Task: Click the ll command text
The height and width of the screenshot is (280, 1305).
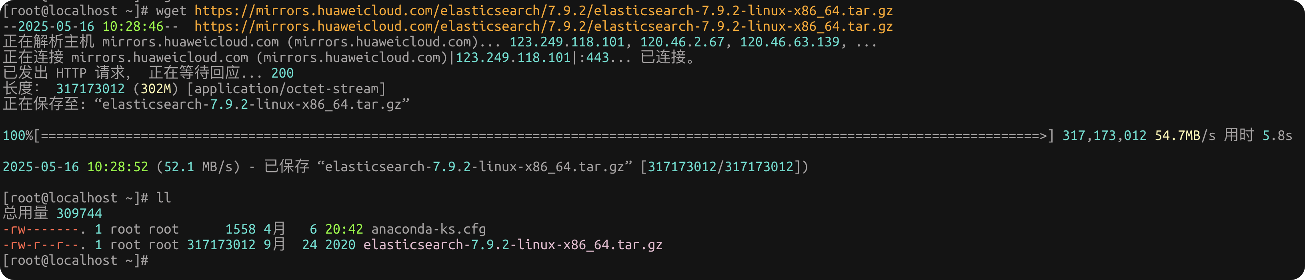Action: tap(163, 198)
